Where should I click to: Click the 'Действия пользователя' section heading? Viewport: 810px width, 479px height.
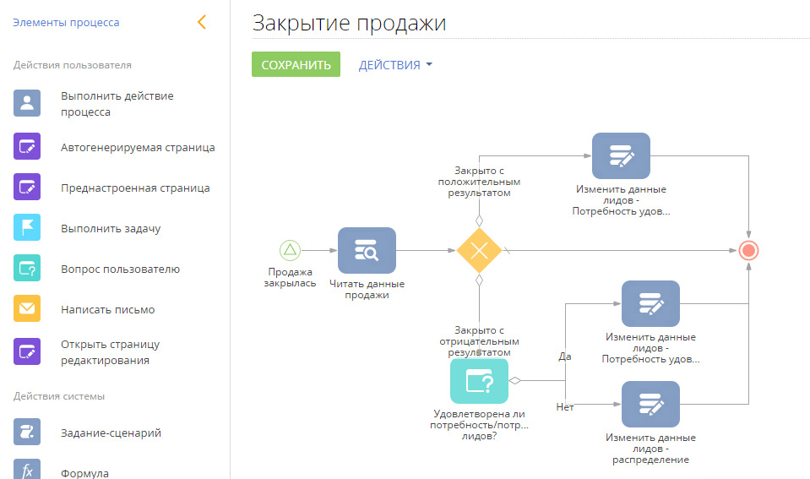coord(73,65)
